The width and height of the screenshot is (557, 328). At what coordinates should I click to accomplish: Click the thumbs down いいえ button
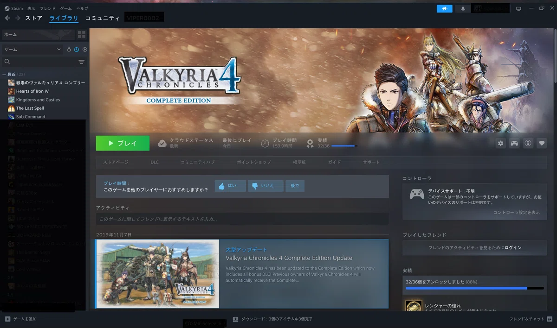[266, 186]
